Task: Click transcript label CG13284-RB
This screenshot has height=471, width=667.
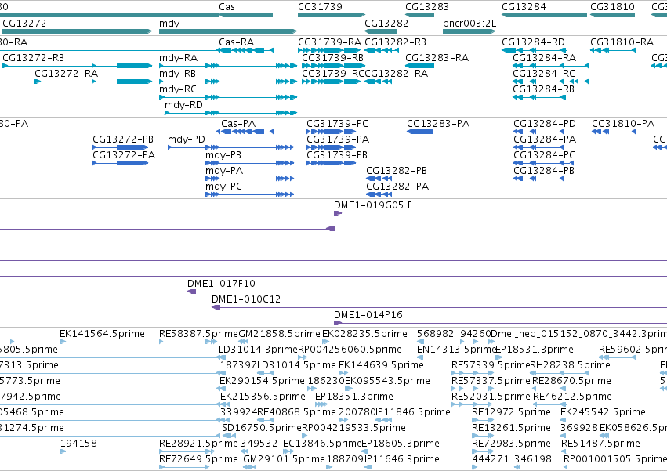Action: pos(543,89)
